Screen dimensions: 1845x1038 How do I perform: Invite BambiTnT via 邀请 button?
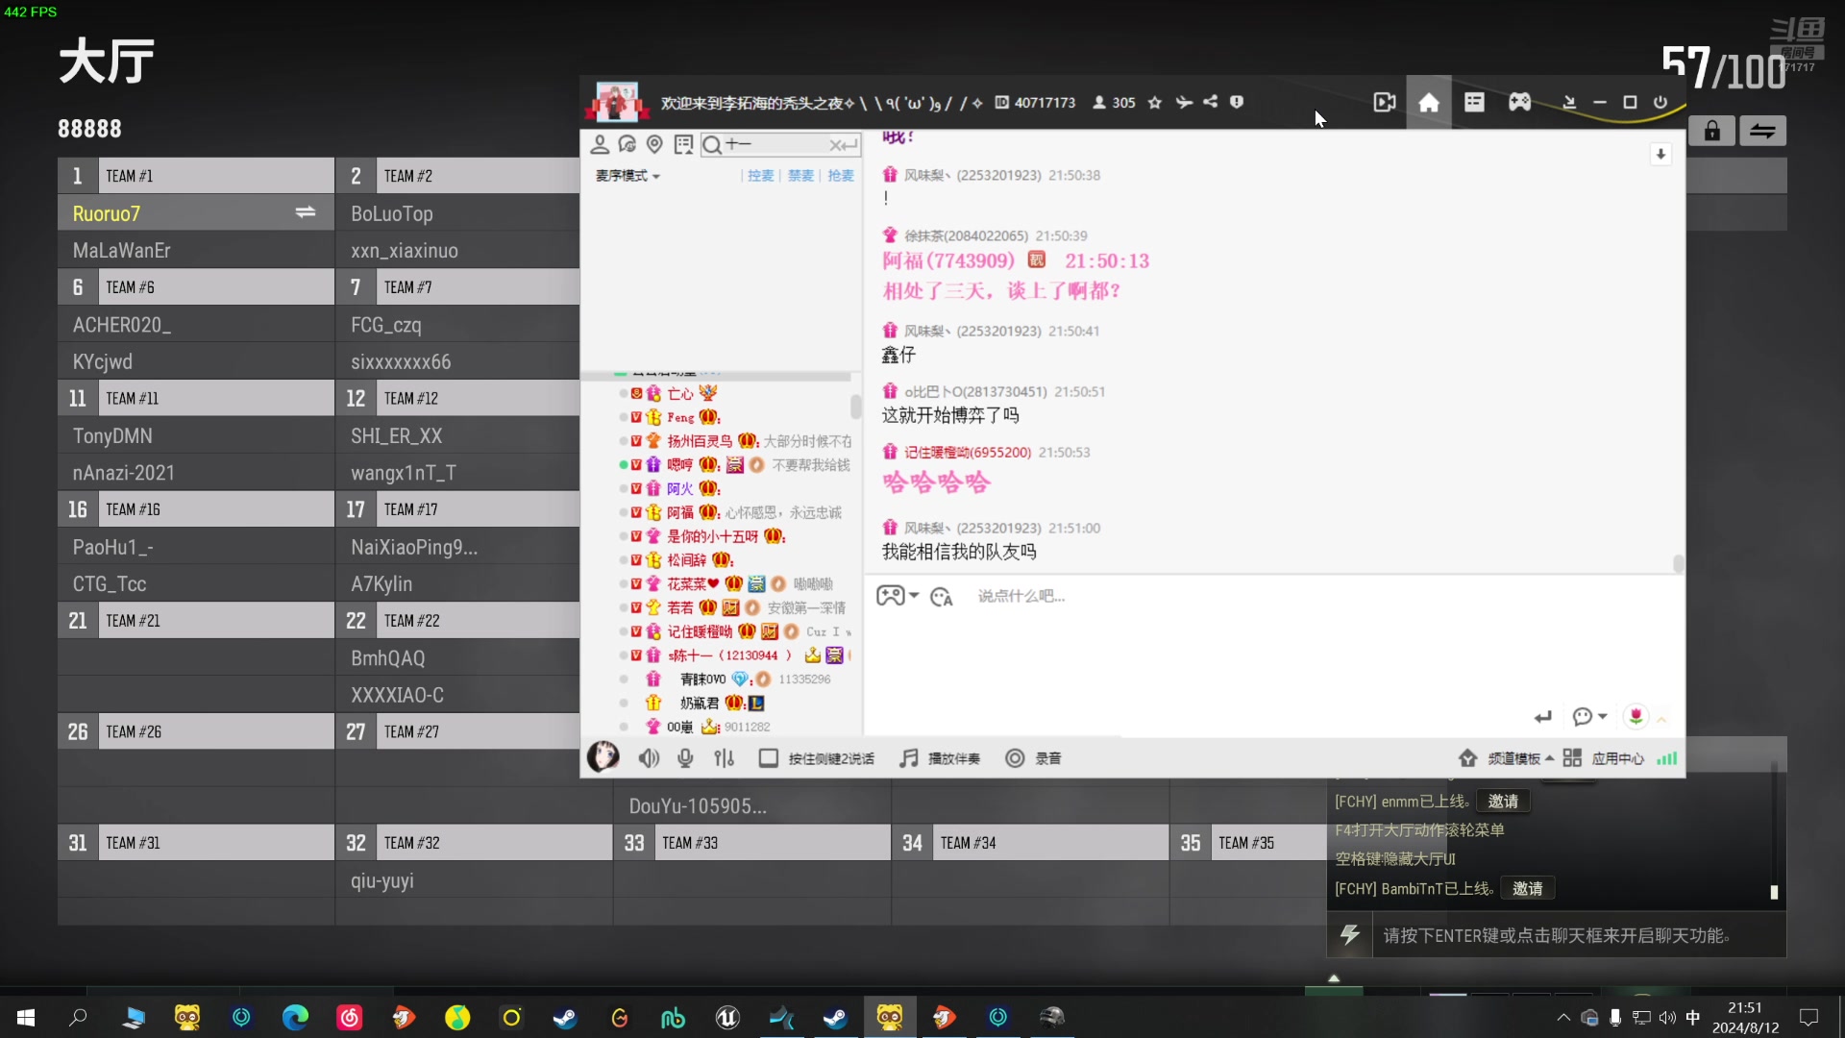pos(1527,888)
